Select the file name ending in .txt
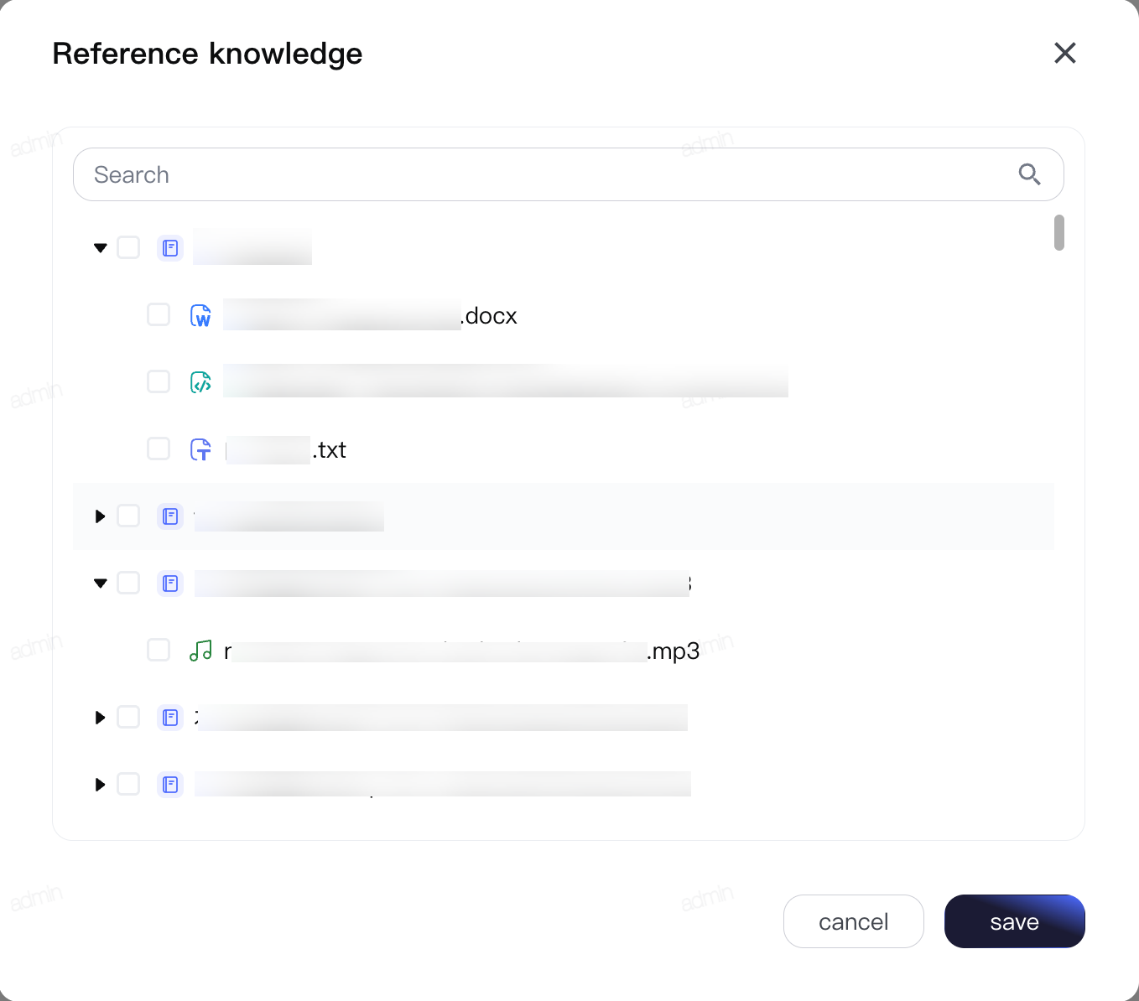The image size is (1139, 1001). coord(286,449)
